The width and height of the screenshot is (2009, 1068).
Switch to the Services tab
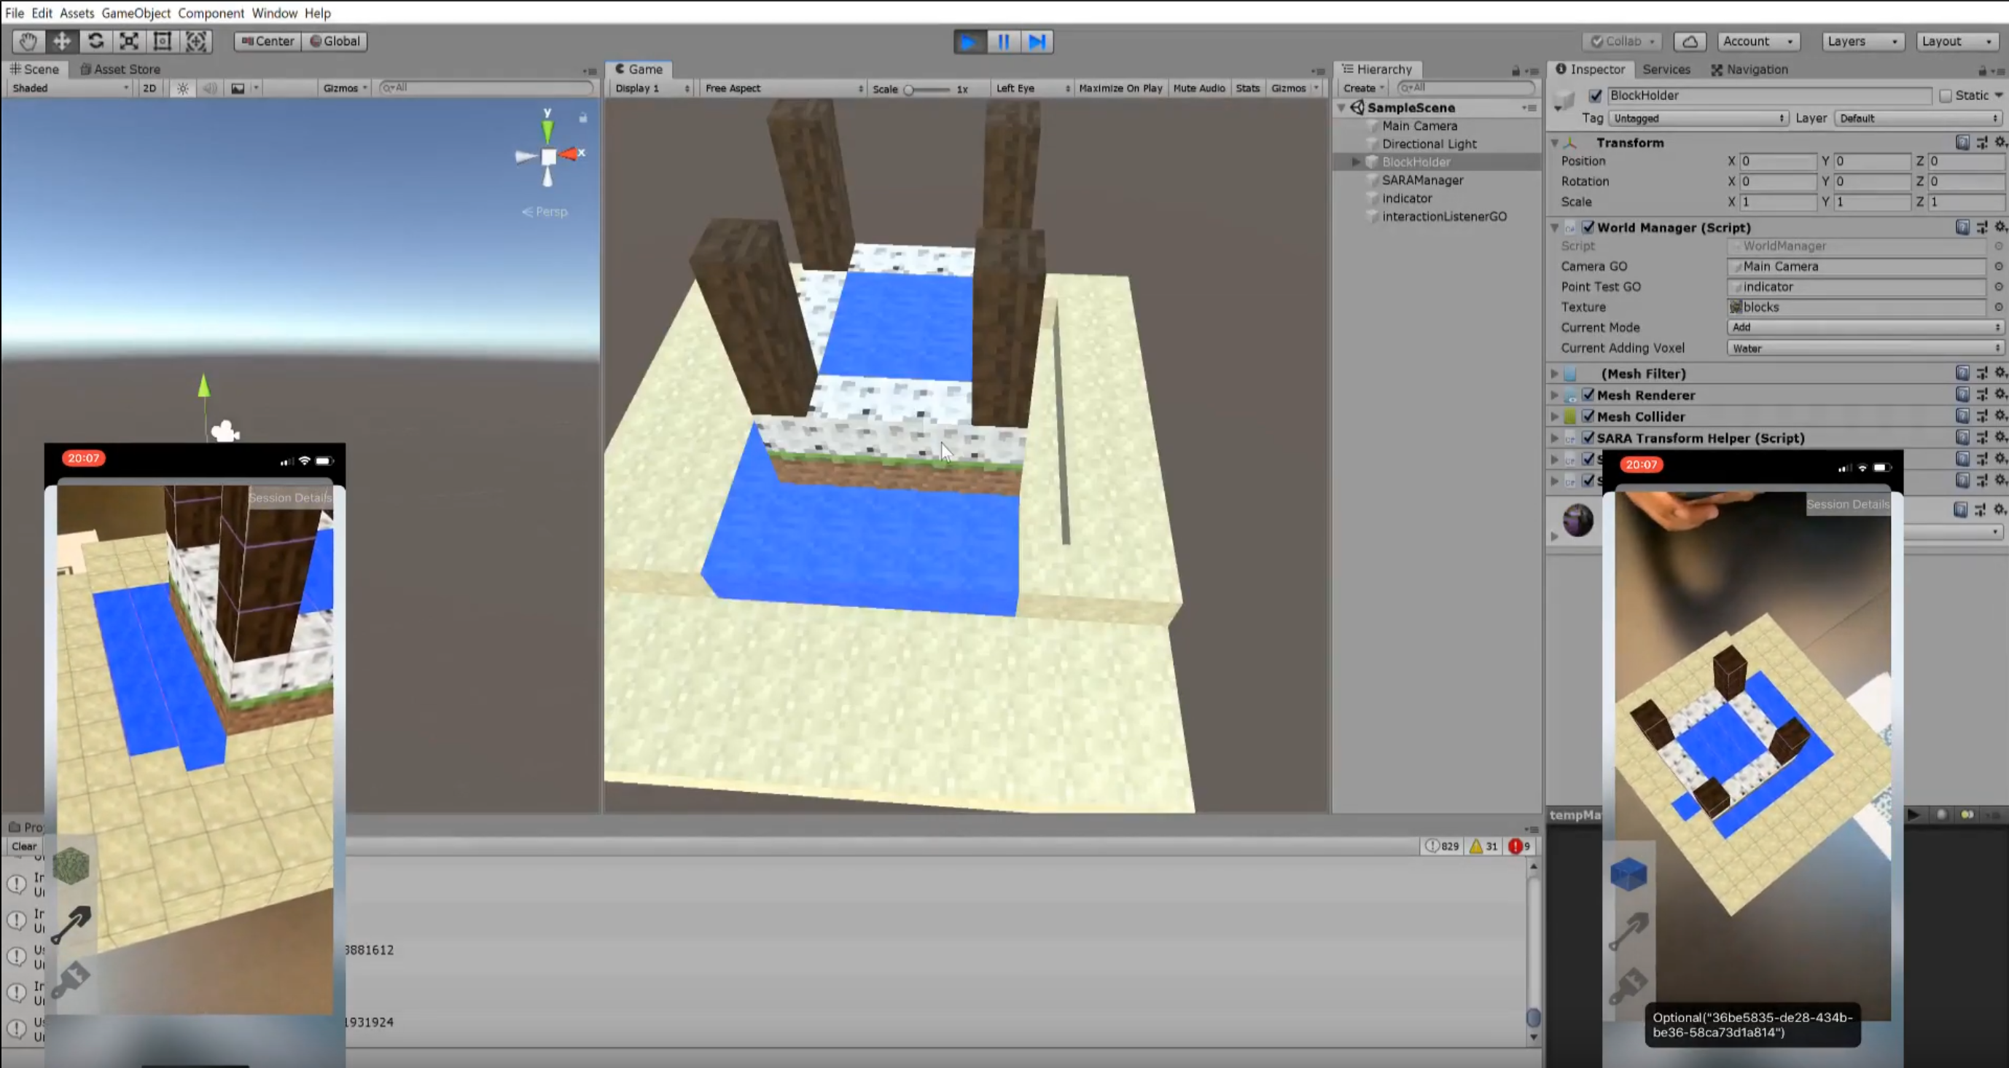[1666, 69]
